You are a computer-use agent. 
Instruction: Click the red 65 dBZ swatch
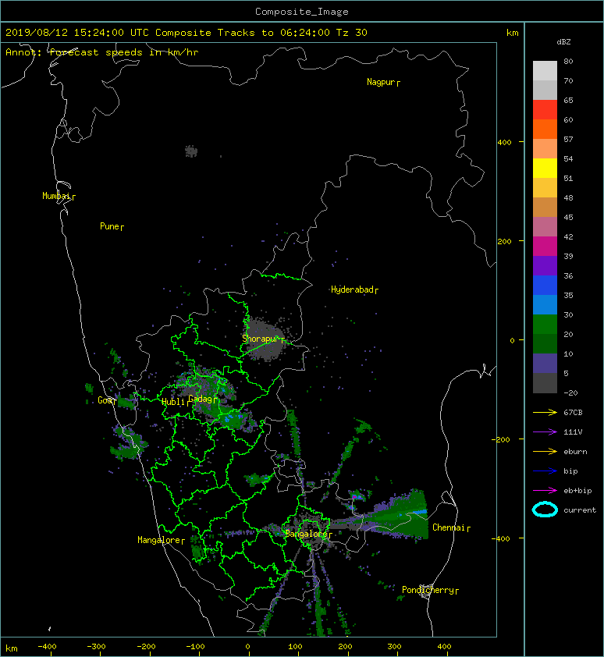tap(545, 110)
